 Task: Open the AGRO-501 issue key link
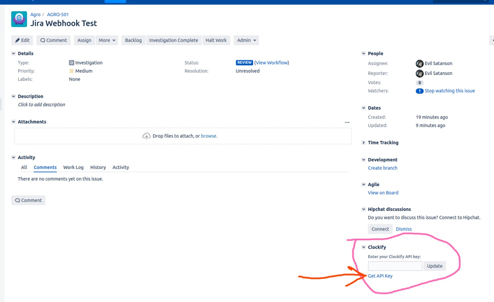click(x=58, y=15)
